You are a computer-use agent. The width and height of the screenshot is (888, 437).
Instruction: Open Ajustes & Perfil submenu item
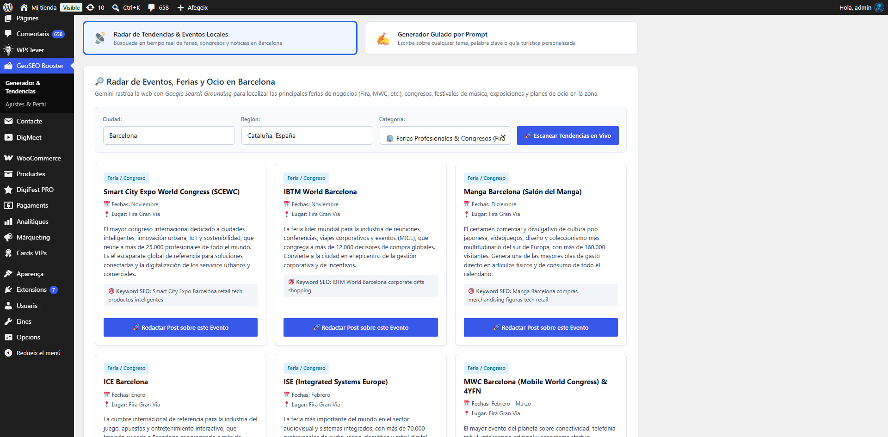25,104
